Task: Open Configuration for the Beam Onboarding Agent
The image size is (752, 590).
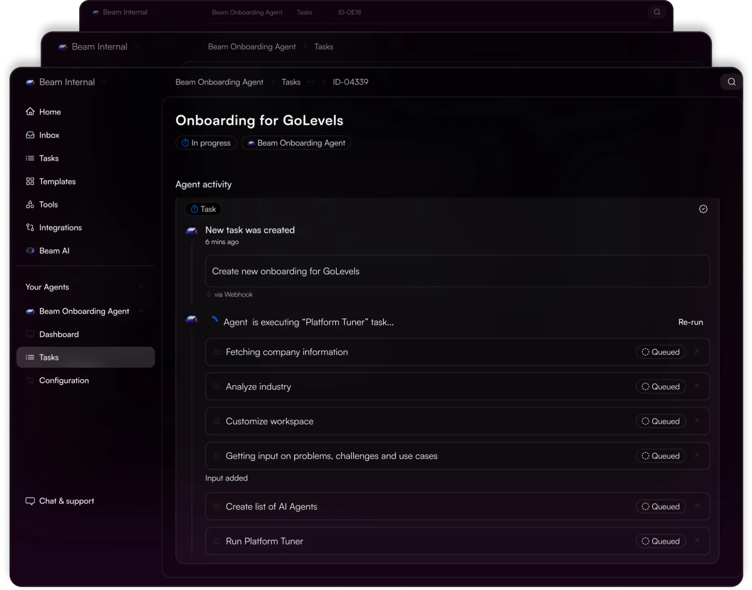Action: coord(64,380)
